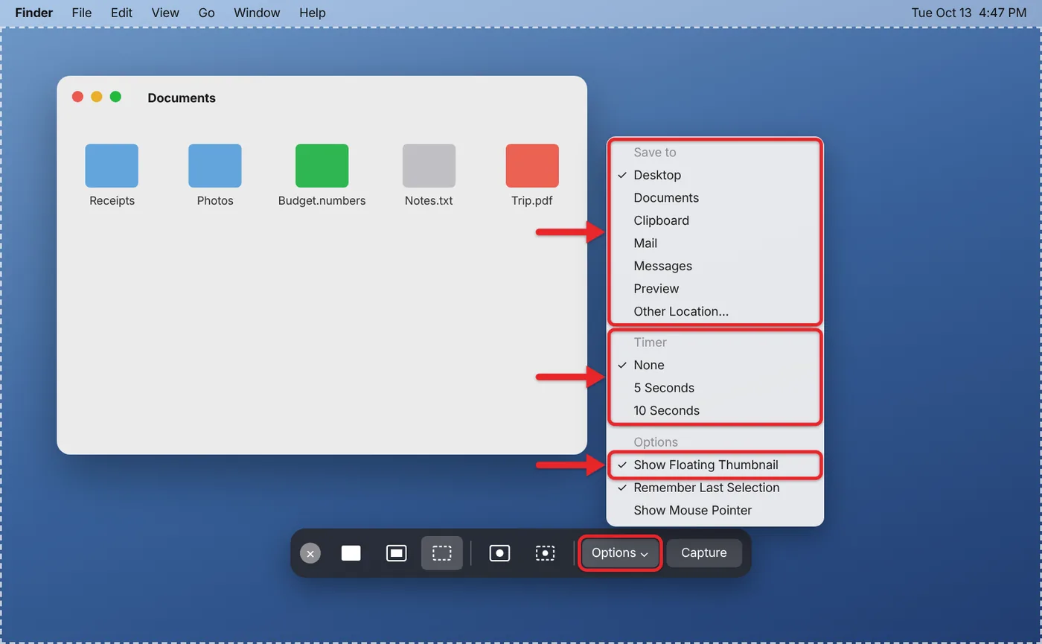Zoom the Documents window with green button
This screenshot has height=644, width=1042.
115,97
